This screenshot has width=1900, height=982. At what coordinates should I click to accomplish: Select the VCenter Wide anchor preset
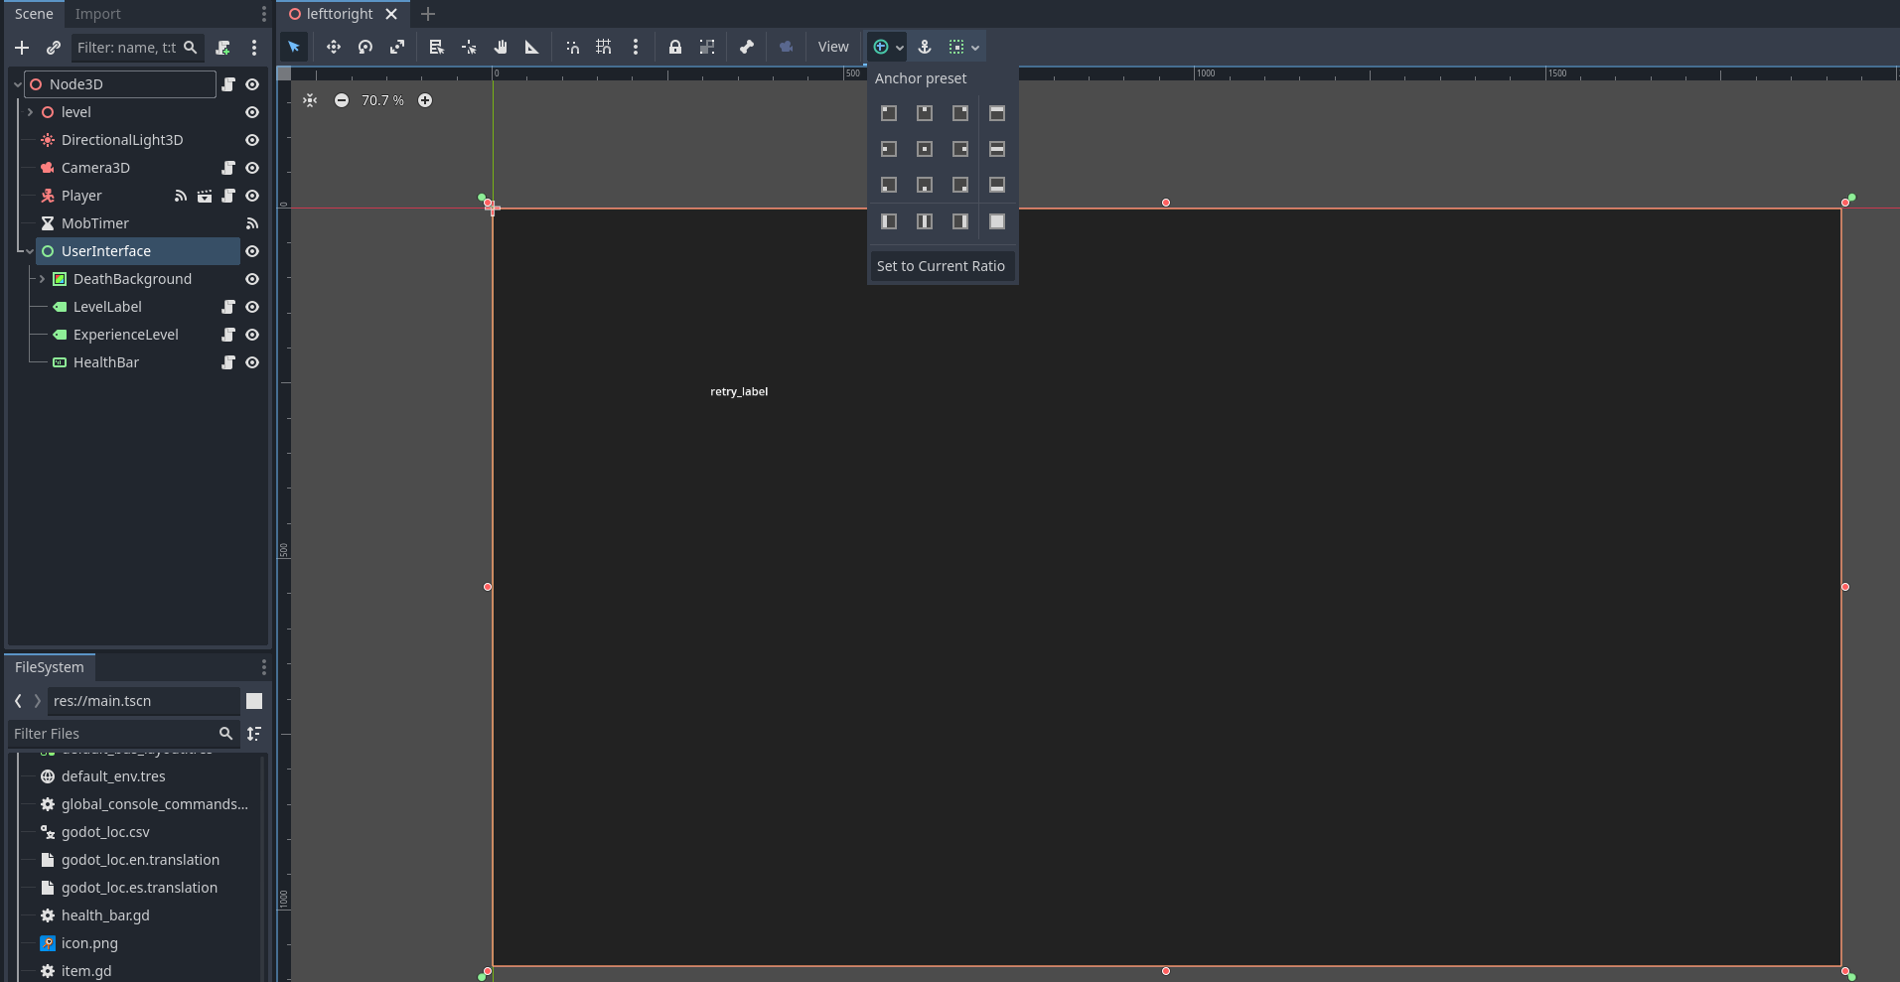[925, 221]
